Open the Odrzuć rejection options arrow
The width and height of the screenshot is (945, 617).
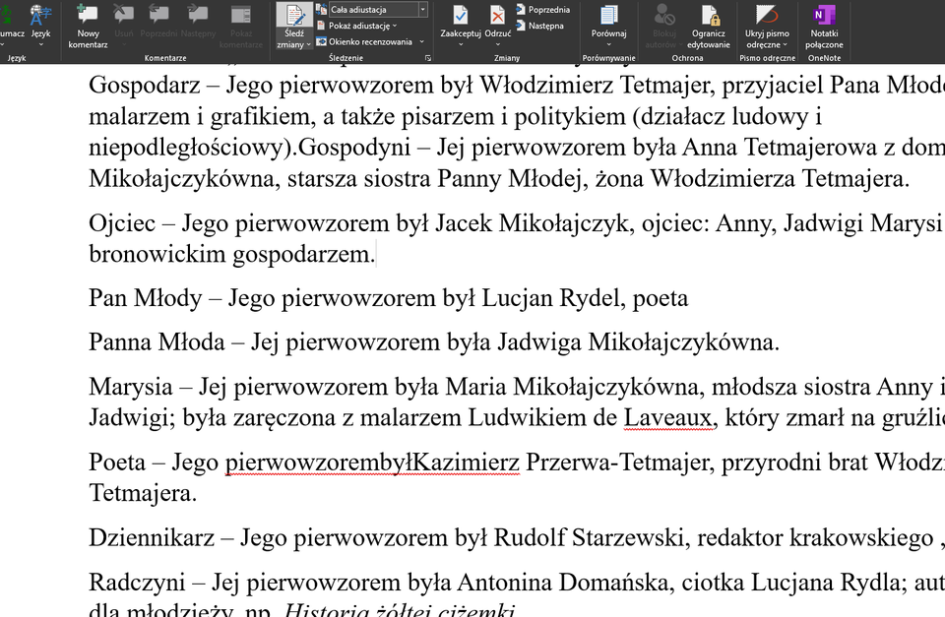(497, 43)
